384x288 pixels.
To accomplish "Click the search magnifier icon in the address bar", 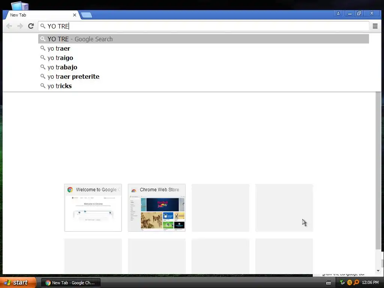I will [43, 26].
